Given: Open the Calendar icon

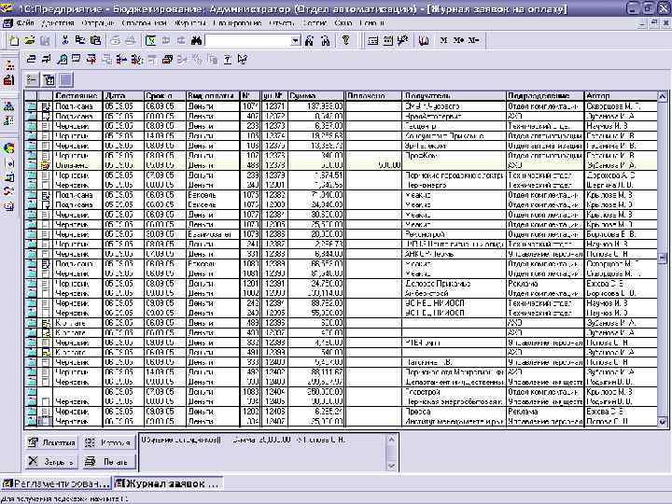Looking at the screenshot, I should [388, 41].
